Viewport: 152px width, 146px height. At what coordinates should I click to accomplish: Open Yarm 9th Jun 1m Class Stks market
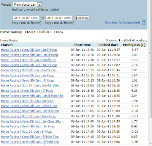click(x=31, y=121)
